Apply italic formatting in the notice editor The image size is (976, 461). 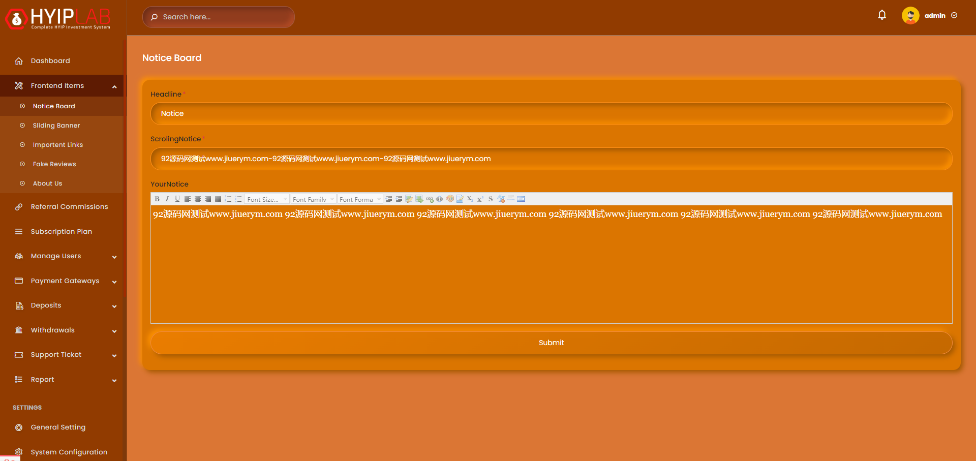pyautogui.click(x=167, y=199)
